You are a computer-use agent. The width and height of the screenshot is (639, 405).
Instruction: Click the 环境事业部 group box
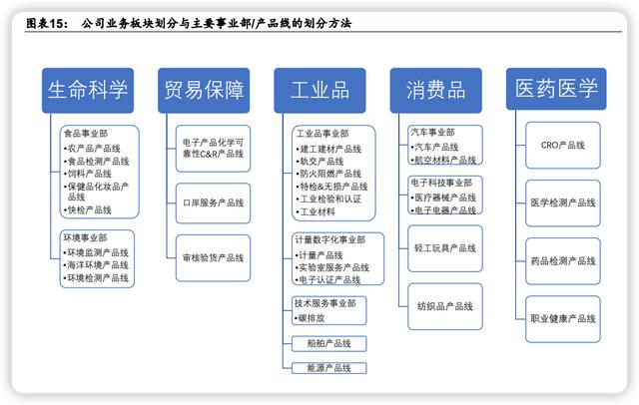(x=99, y=259)
